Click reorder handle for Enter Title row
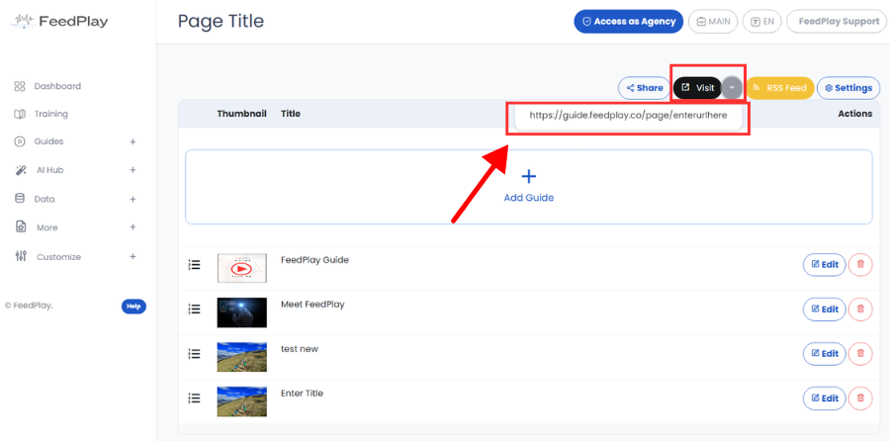 pyautogui.click(x=194, y=398)
